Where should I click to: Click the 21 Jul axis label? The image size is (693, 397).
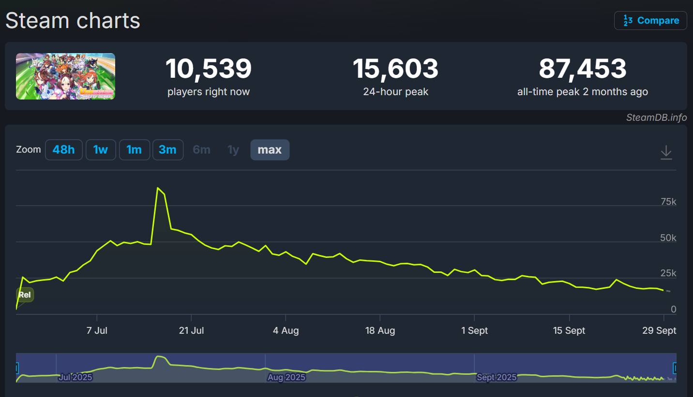(x=191, y=331)
